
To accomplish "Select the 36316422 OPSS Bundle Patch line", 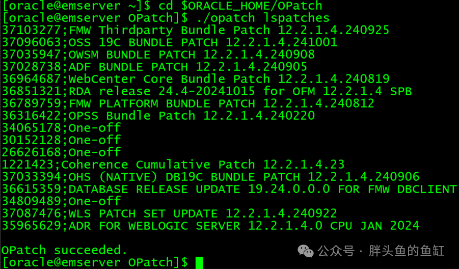I will 158,116.
